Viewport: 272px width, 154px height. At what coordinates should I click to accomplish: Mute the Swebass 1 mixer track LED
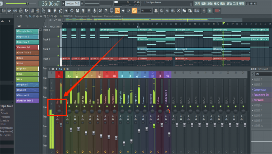point(107,106)
